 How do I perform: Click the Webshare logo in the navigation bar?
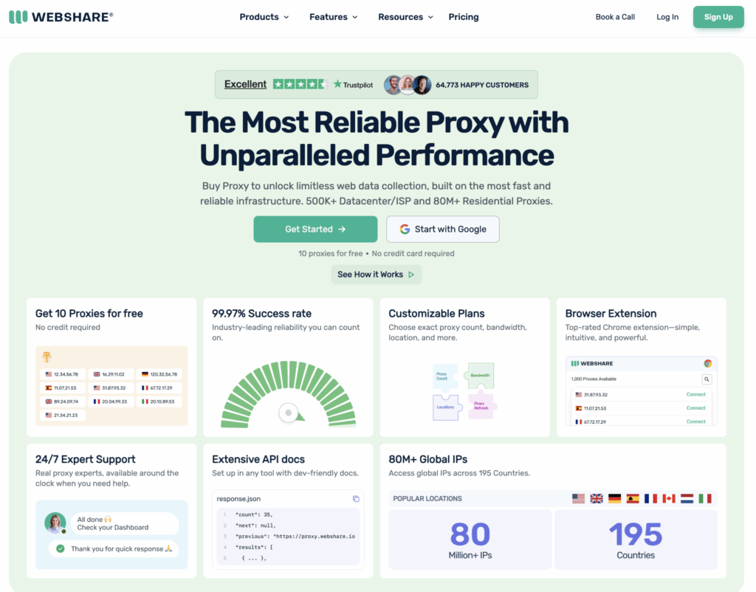(x=61, y=16)
